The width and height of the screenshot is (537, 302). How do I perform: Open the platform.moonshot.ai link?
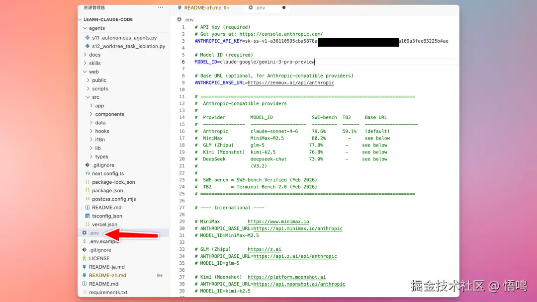286,277
